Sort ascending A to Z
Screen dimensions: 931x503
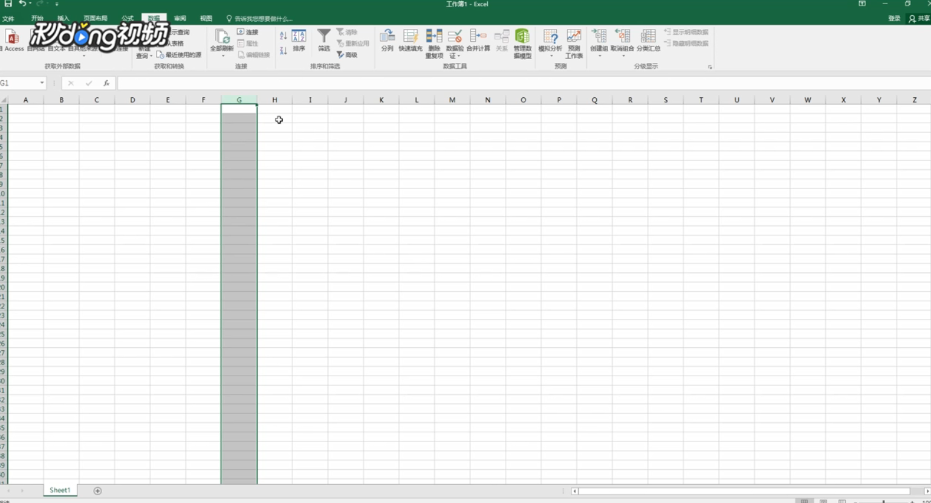[283, 36]
